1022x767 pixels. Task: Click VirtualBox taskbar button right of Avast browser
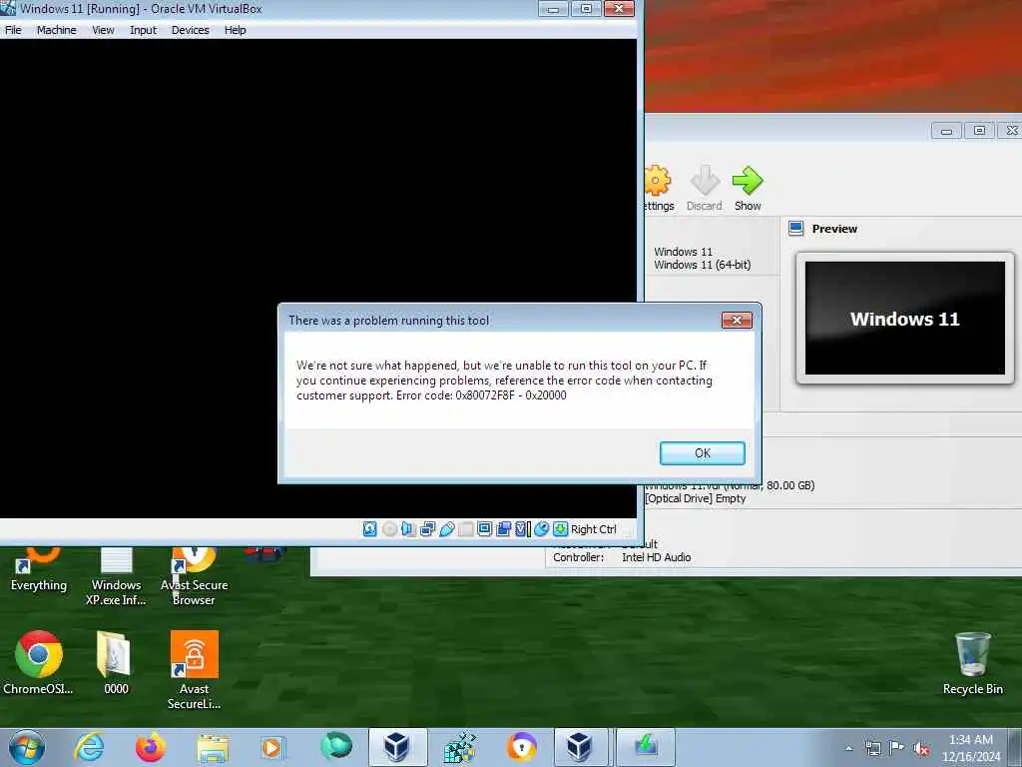click(x=580, y=747)
